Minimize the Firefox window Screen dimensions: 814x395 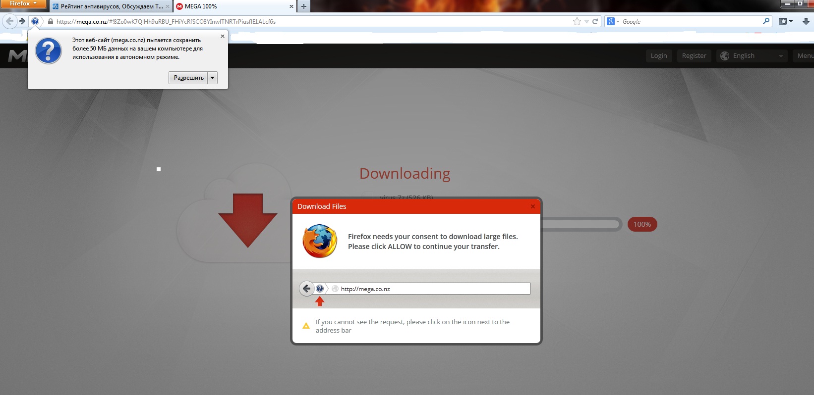[x=788, y=3]
